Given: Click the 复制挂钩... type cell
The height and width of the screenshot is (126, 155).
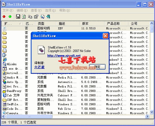Looking at the screenshot, I should pos(45,100).
